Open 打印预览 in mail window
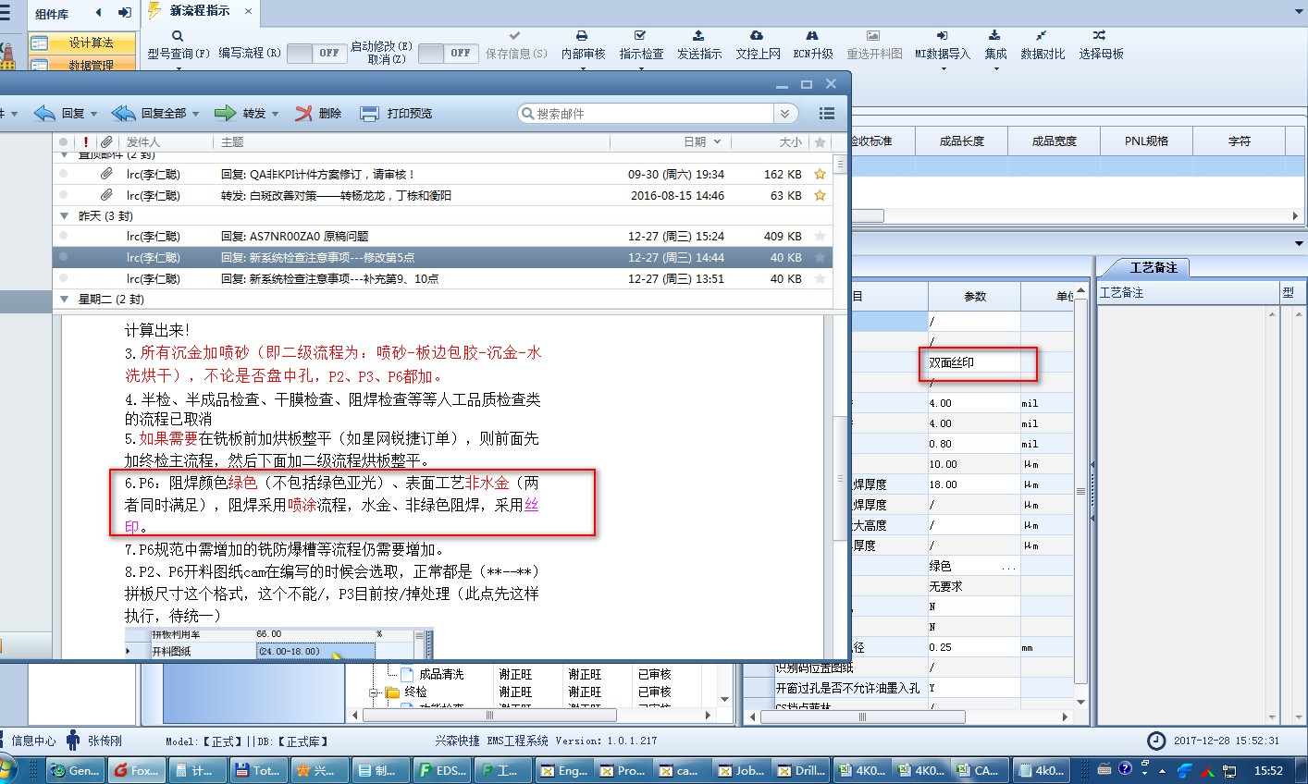The height and width of the screenshot is (784, 1308). click(x=396, y=113)
